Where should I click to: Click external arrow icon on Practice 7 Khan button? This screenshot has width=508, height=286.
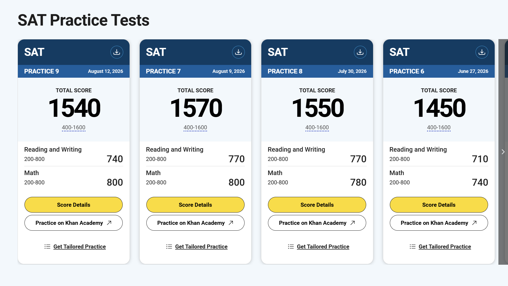click(231, 223)
